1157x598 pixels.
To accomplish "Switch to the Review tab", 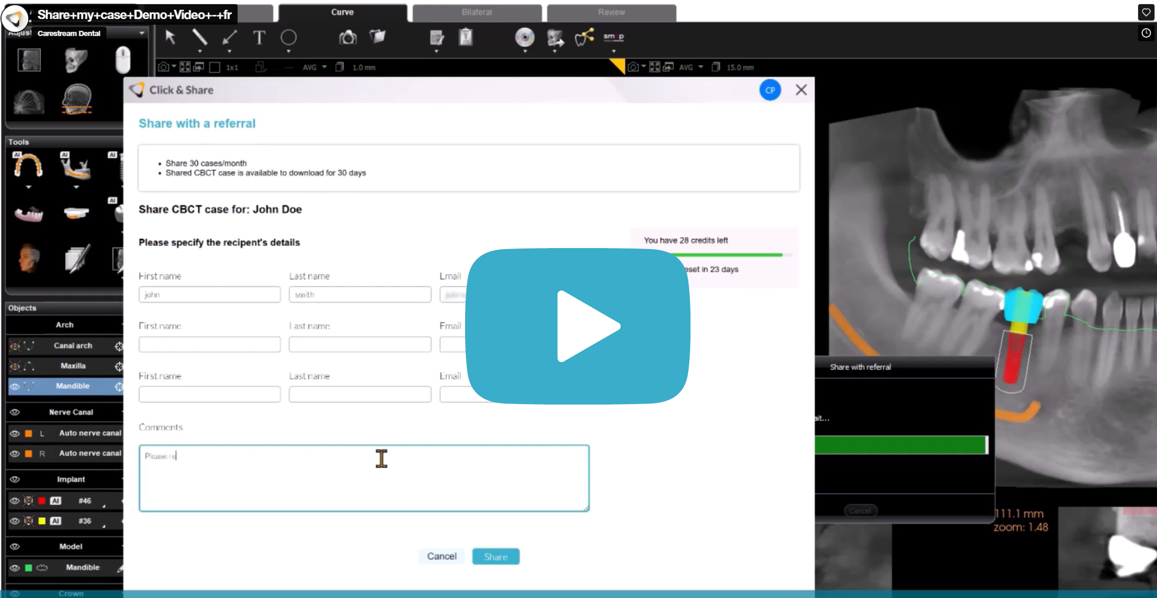I will [x=611, y=12].
